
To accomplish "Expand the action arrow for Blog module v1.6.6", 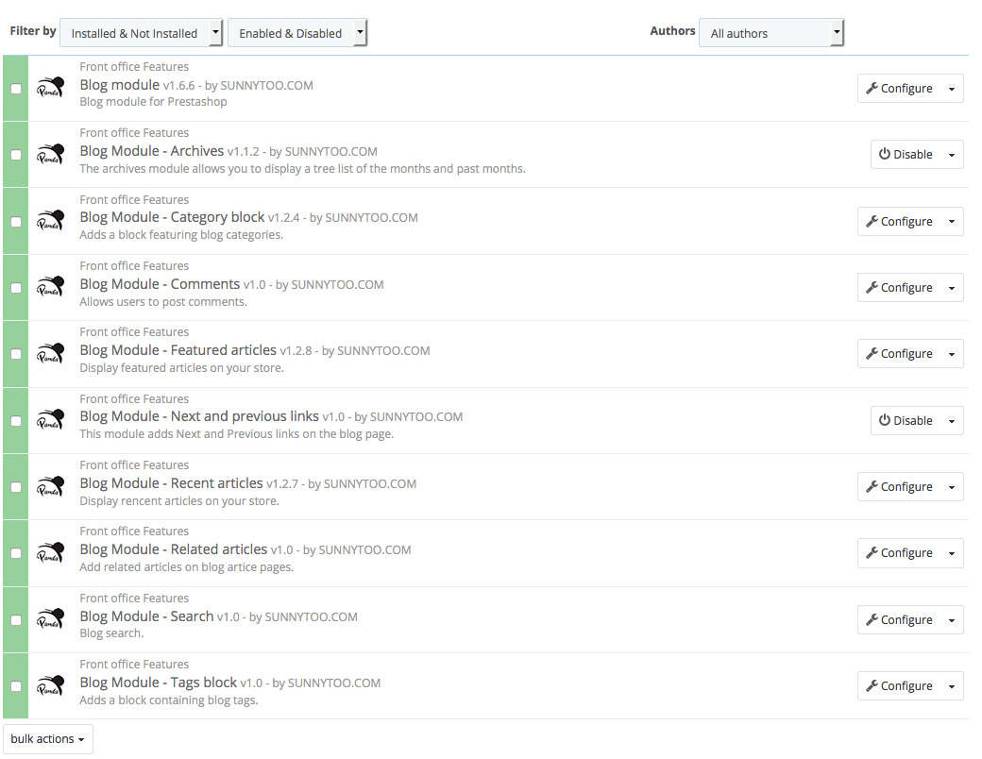I will click(952, 89).
